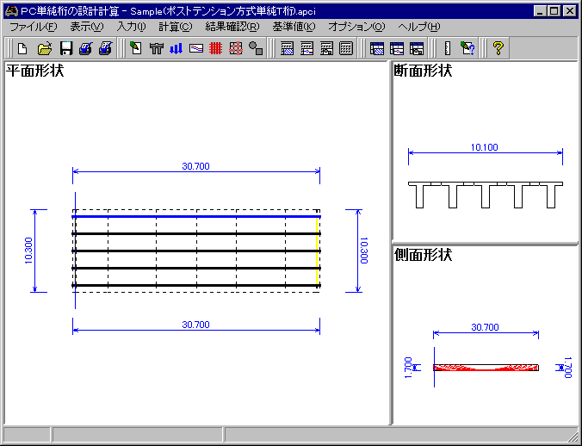Click the circle and square shapes icon
The height and width of the screenshot is (446, 582).
(x=256, y=49)
